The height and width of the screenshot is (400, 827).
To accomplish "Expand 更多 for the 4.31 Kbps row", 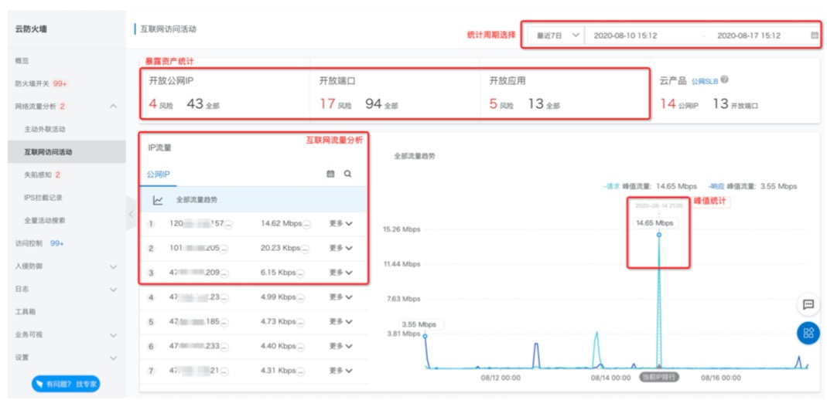I will pyautogui.click(x=340, y=371).
